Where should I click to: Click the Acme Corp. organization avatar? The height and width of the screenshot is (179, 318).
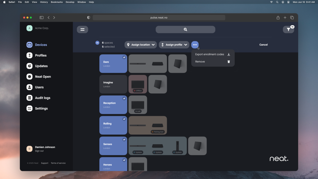coord(30,28)
